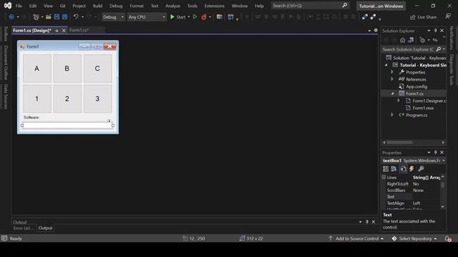This screenshot has height=257, width=458.
Task: Click the Live Share button
Action: [x=423, y=17]
